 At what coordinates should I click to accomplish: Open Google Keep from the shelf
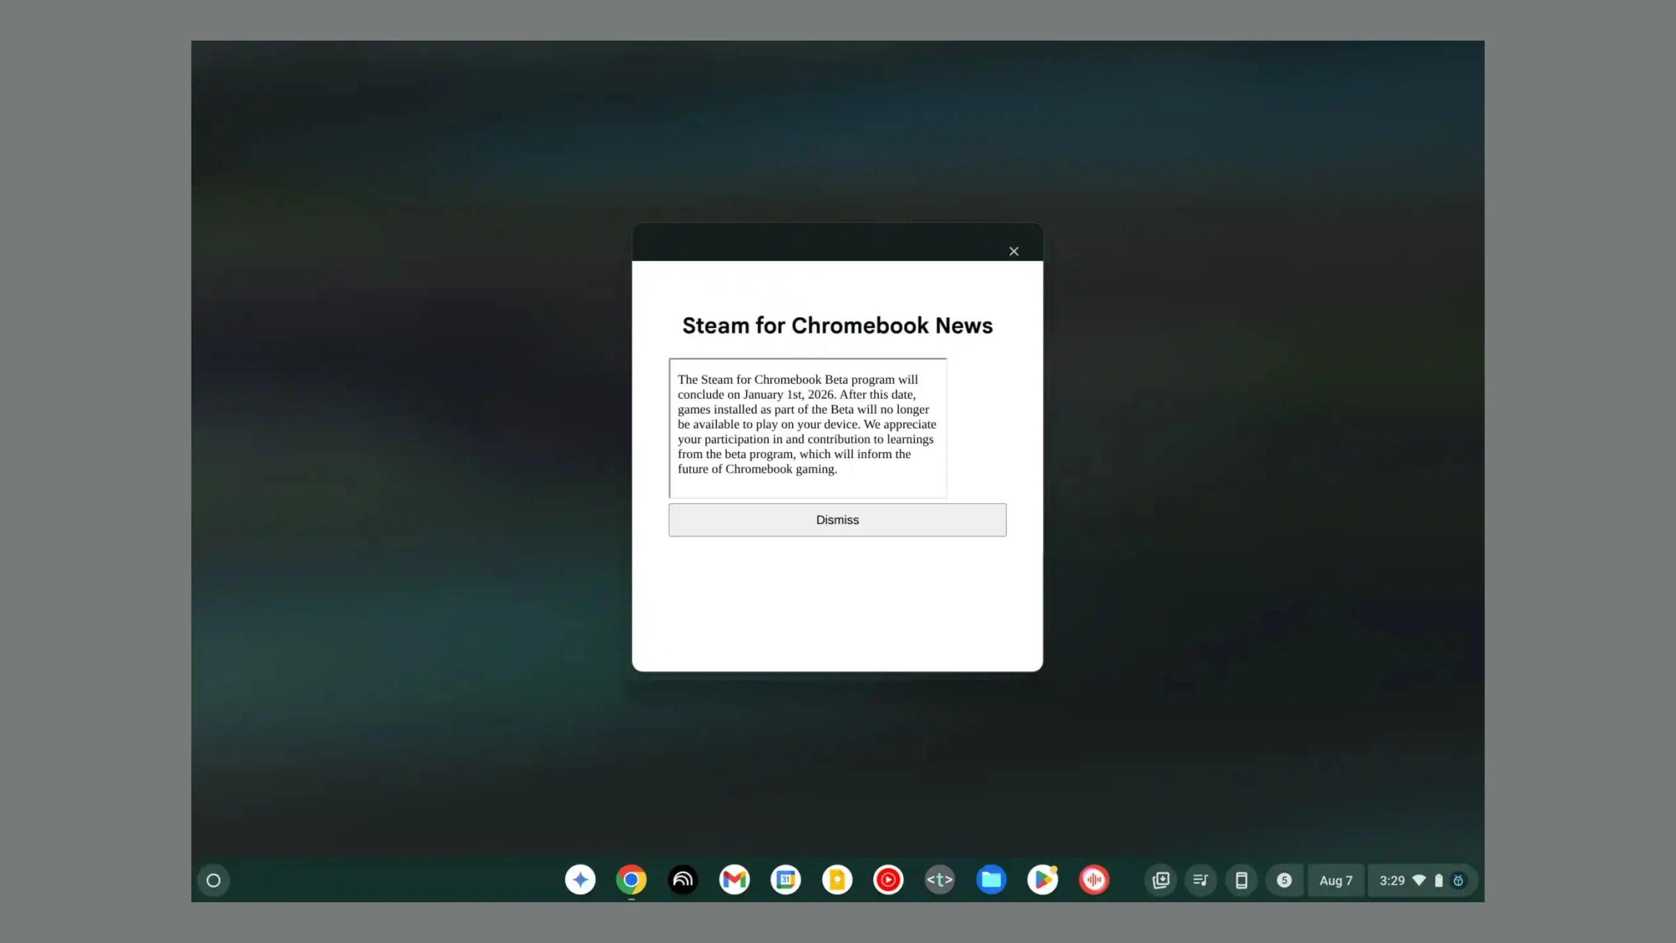click(837, 880)
